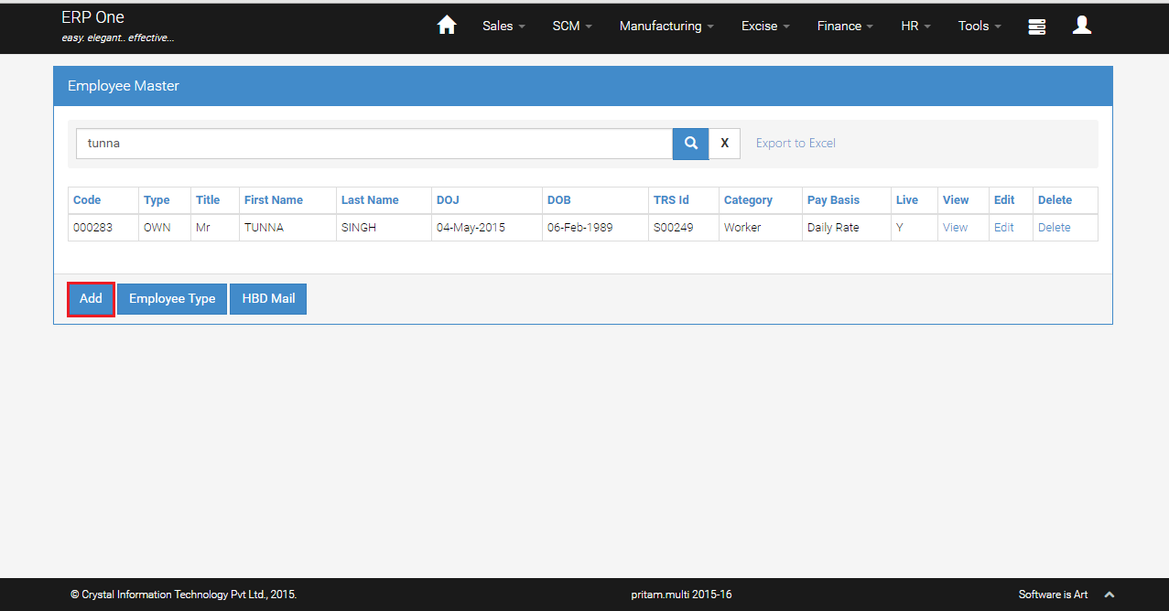The width and height of the screenshot is (1169, 611).
Task: Expand the SCM dropdown menu
Action: 572,26
